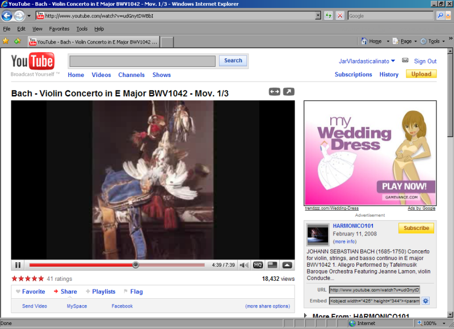This screenshot has height=329, width=454.
Task: Open the Home button dropdown arrow
Action: click(388, 41)
